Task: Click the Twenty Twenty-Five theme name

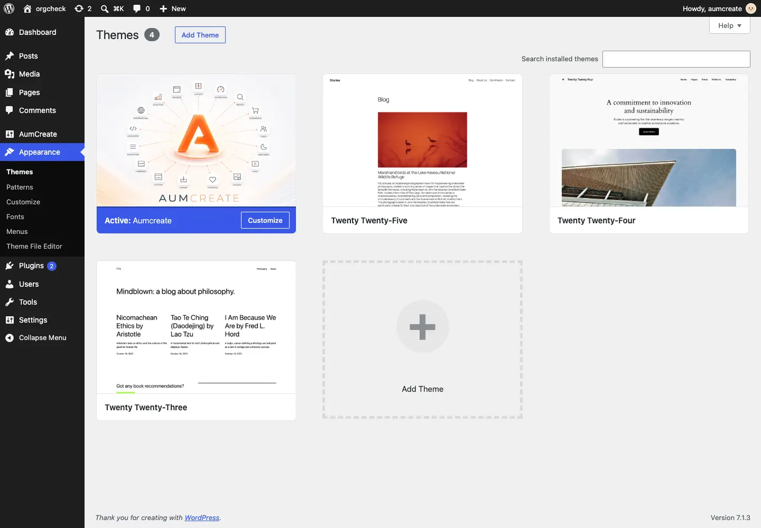Action: 369,220
